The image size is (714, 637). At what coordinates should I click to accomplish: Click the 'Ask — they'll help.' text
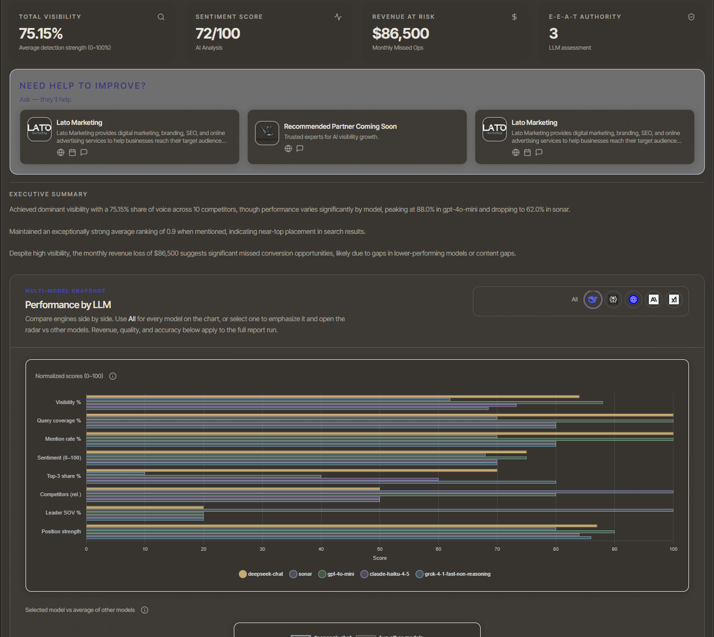click(x=46, y=99)
